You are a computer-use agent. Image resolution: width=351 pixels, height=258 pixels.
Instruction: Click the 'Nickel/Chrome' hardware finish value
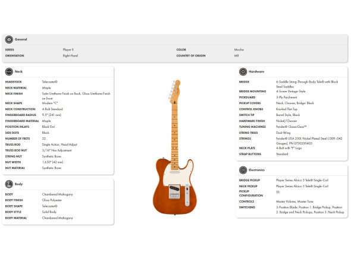click(x=286, y=121)
